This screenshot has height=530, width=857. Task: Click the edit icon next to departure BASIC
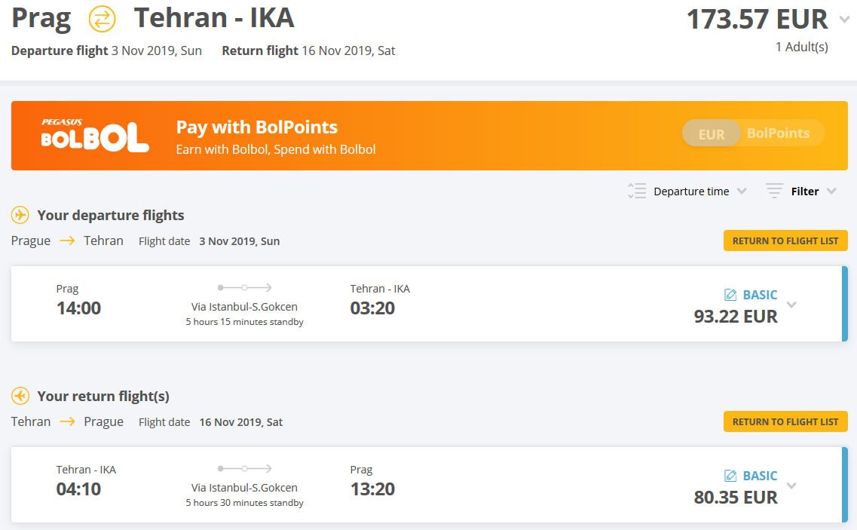coord(730,295)
